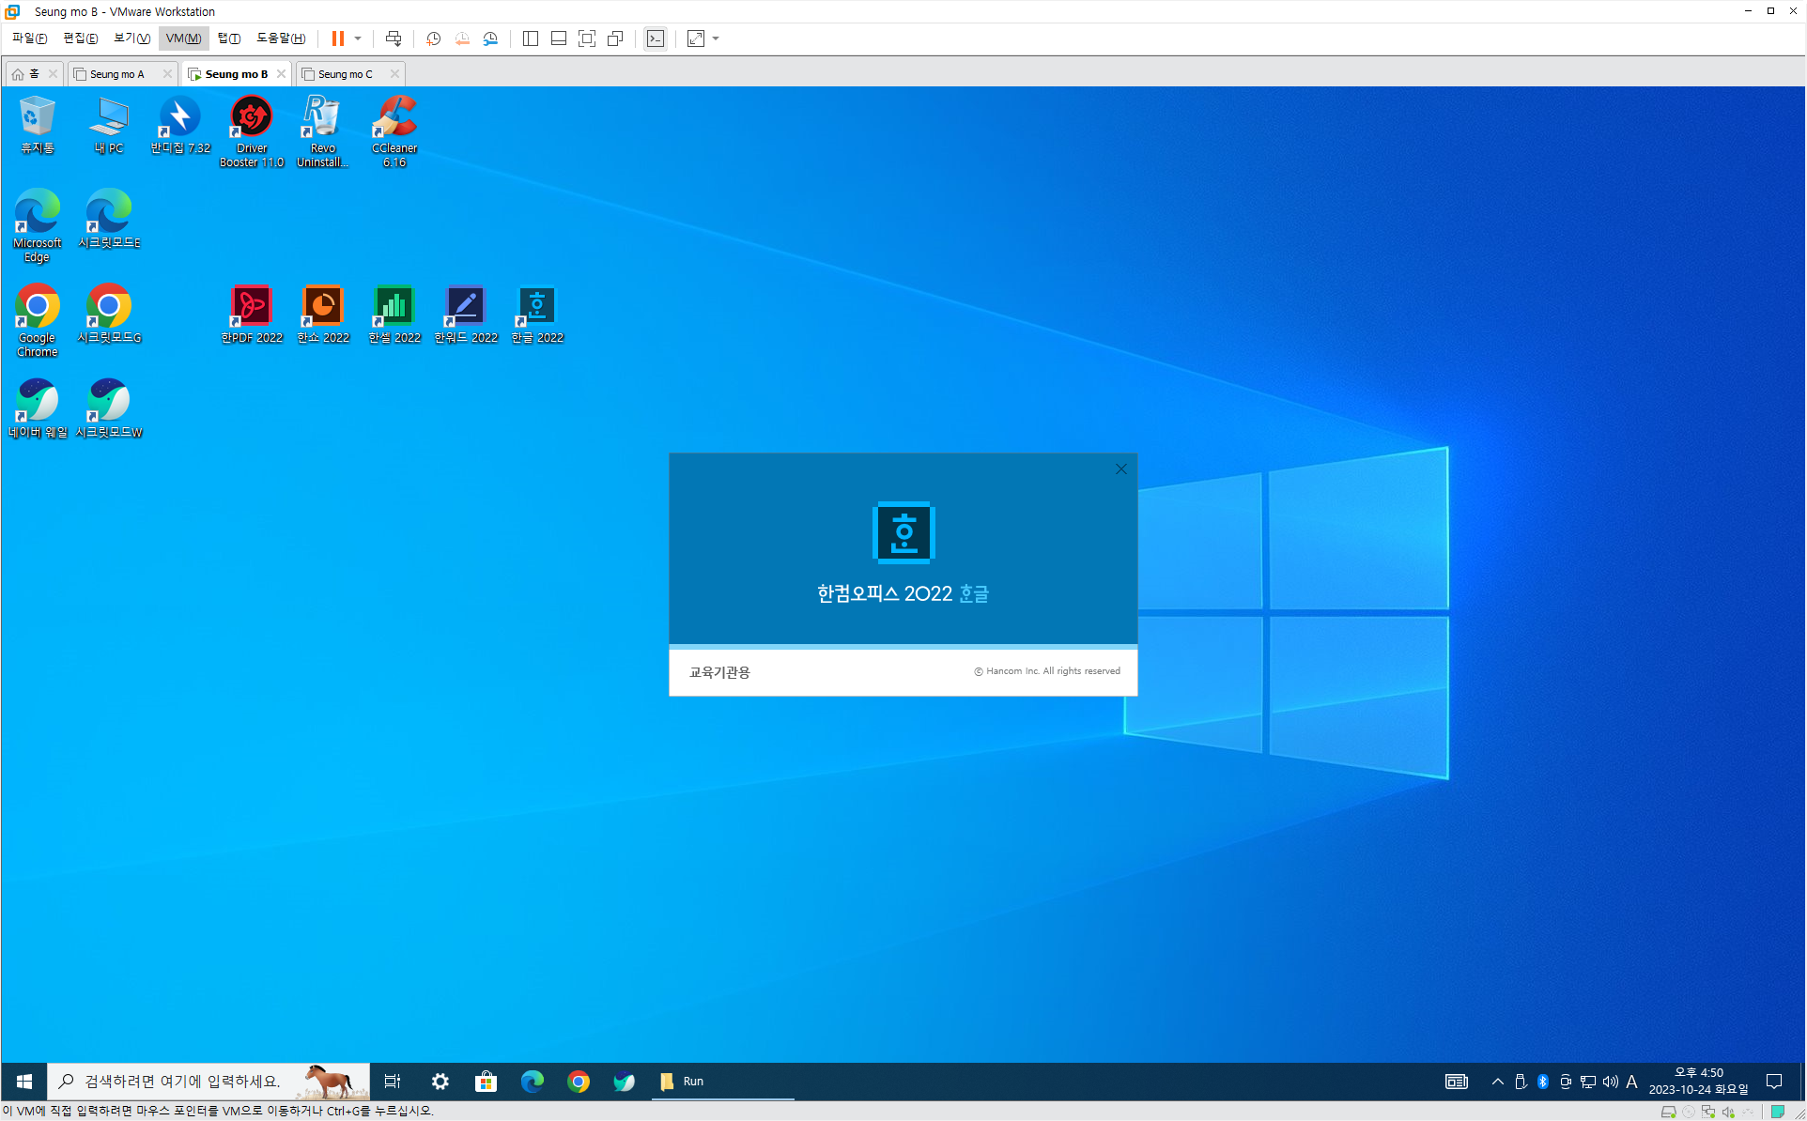Image resolution: width=1807 pixels, height=1121 pixels.
Task: Revert to snapshot toolbar icon
Action: pos(462,38)
